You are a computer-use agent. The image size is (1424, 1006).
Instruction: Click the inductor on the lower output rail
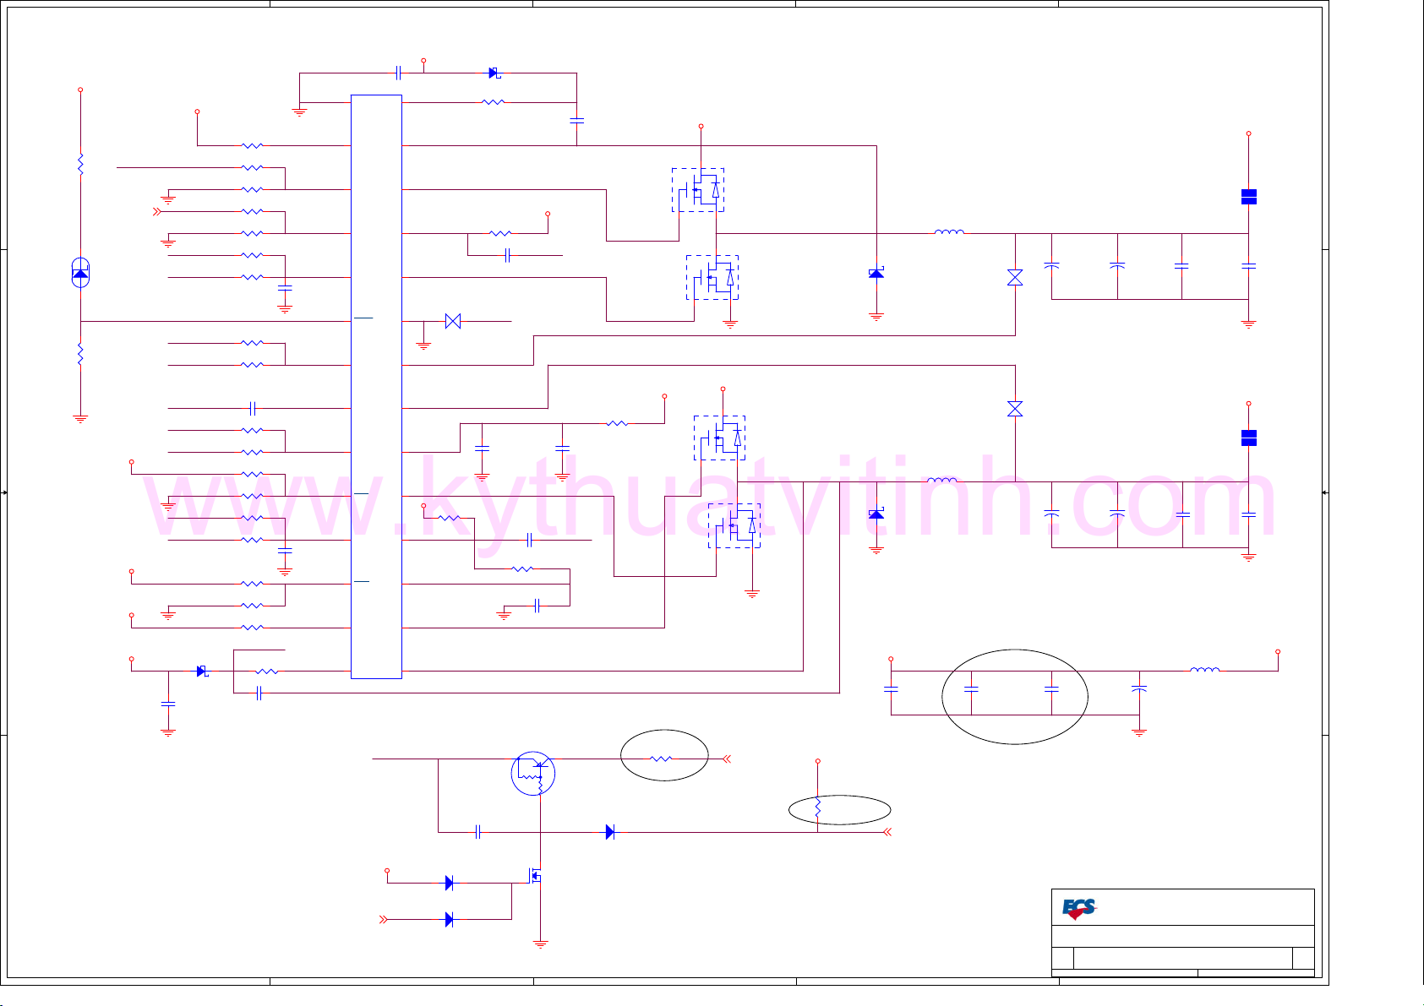[x=942, y=480]
